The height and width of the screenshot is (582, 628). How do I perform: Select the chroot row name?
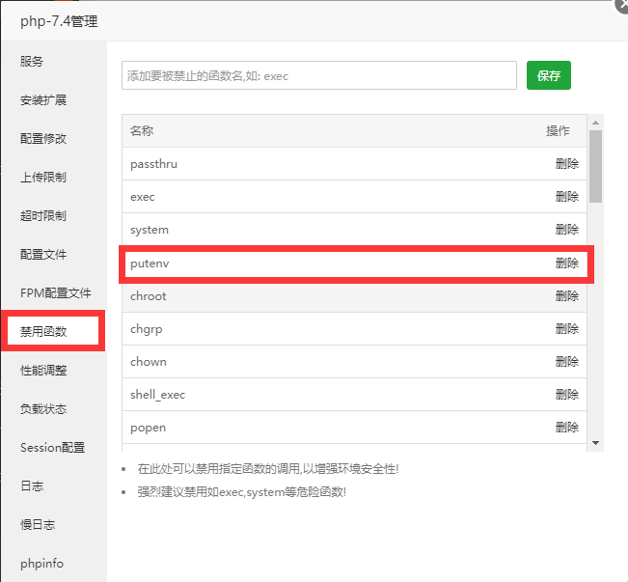point(149,296)
